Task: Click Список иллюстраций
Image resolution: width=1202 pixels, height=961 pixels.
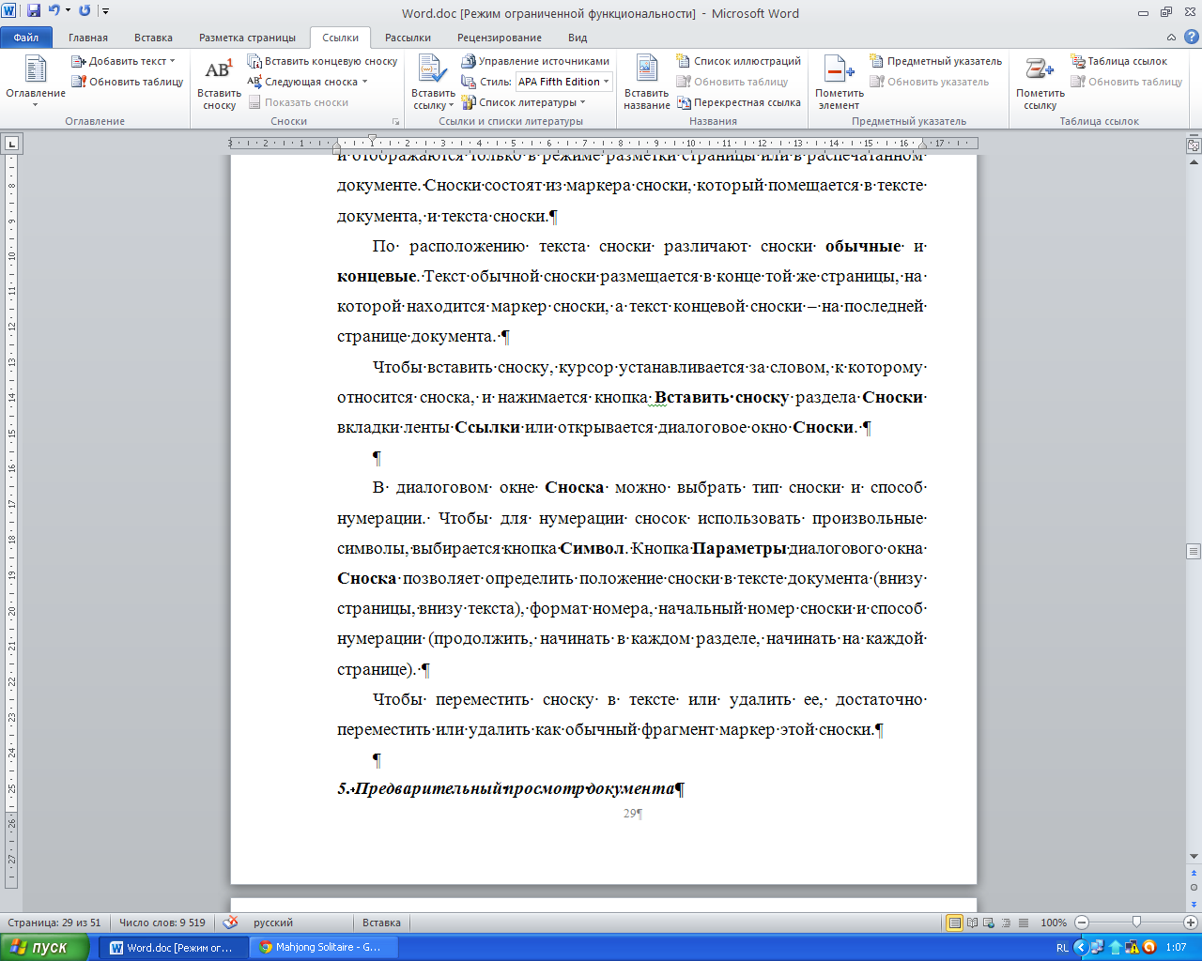Action: tap(739, 61)
